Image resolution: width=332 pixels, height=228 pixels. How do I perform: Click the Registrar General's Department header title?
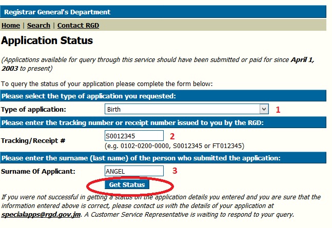pyautogui.click(x=57, y=12)
